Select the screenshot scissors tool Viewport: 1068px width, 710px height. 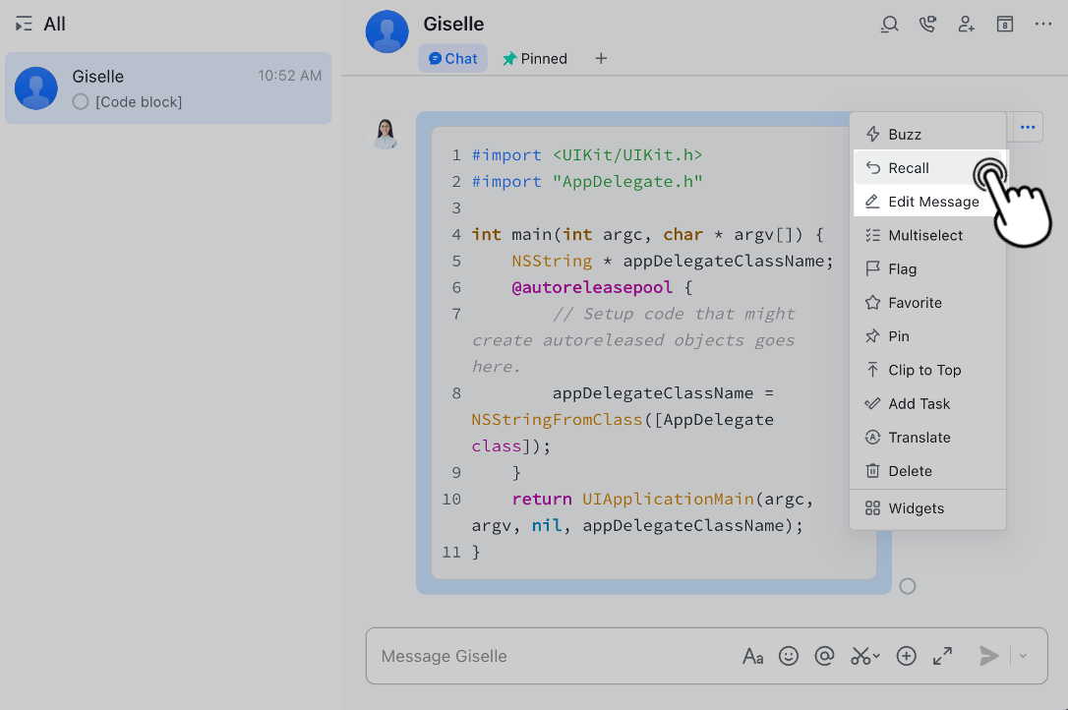tap(859, 656)
